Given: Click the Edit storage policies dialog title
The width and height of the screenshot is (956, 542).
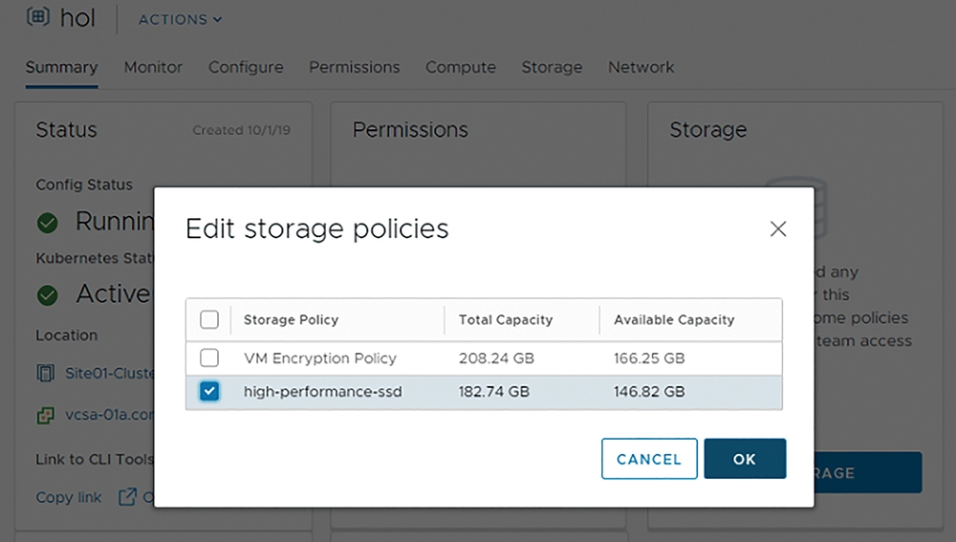Looking at the screenshot, I should coord(317,229).
